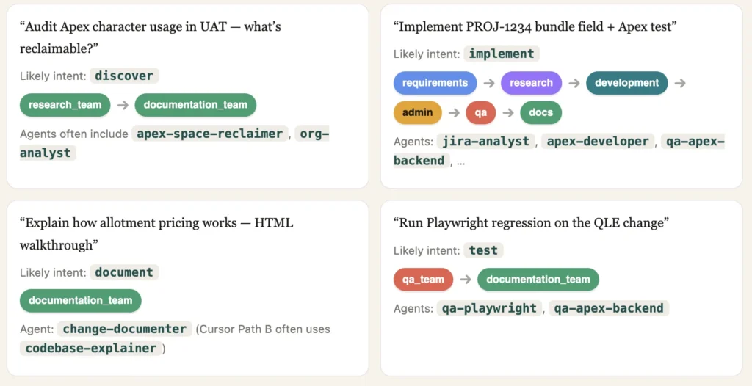Click the blue requirements stage pill
This screenshot has height=386, width=752.
435,83
